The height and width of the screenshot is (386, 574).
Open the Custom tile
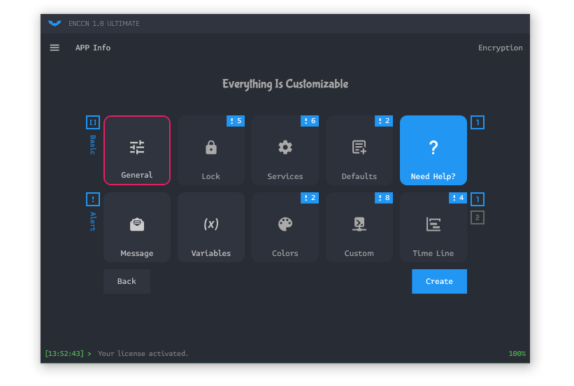tap(359, 227)
